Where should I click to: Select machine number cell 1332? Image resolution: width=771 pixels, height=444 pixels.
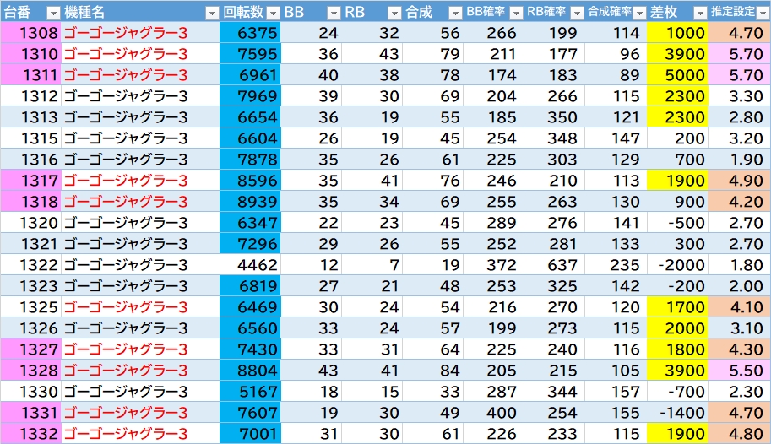pos(30,434)
